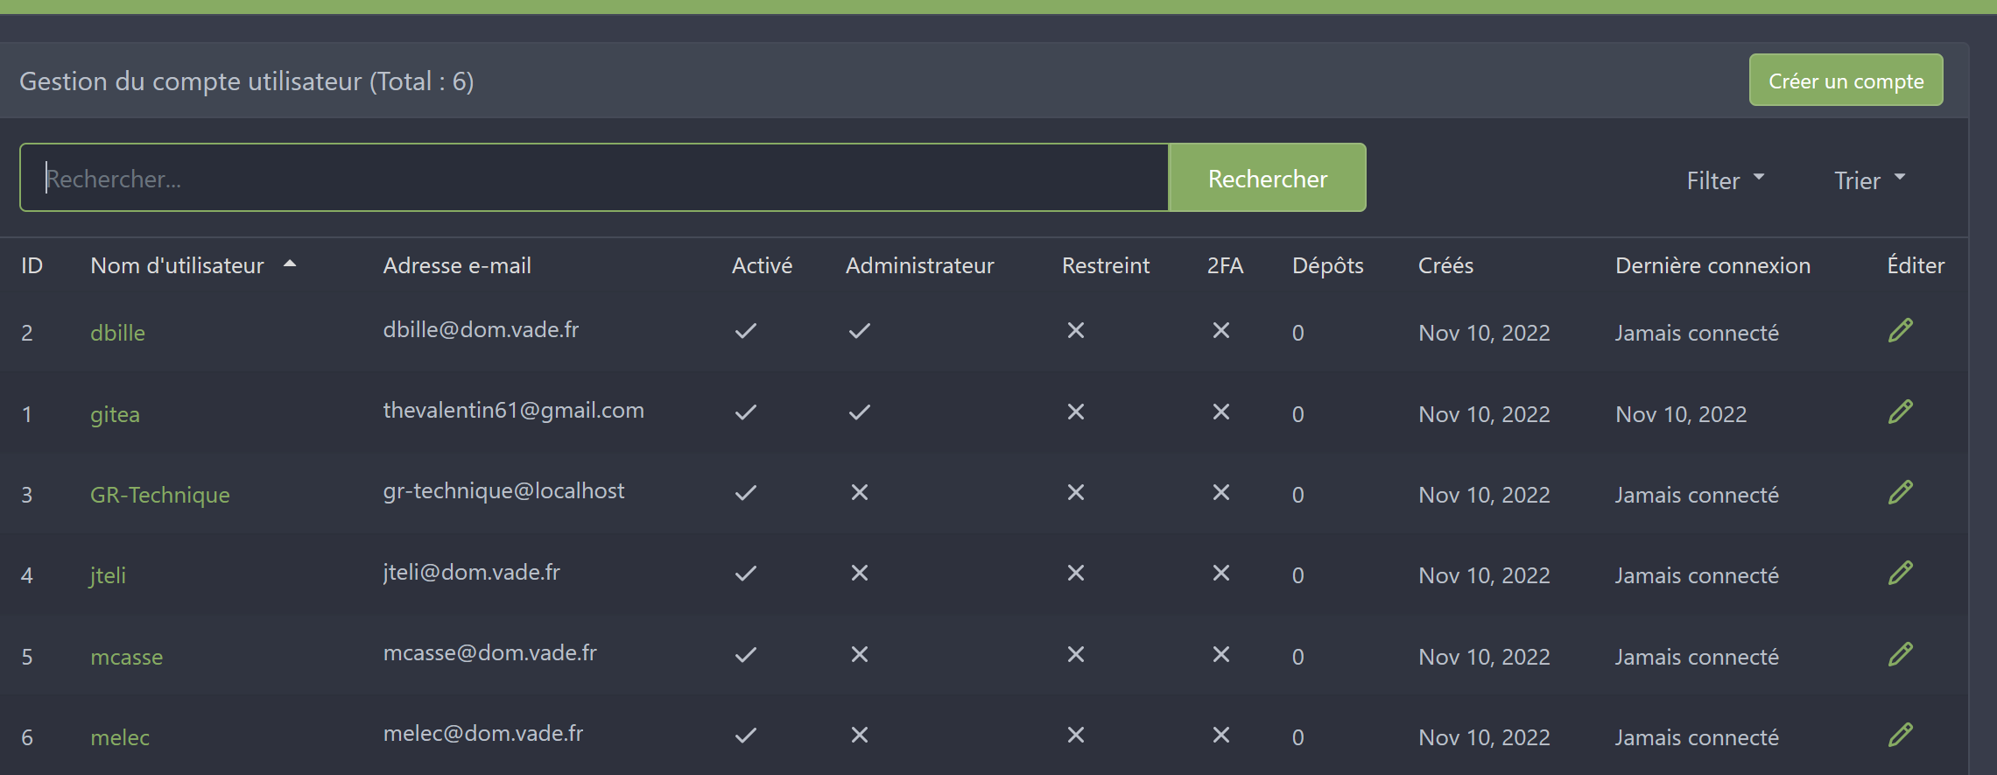Click the edit pencil for user gitea
The height and width of the screenshot is (775, 1997).
pos(1900,412)
